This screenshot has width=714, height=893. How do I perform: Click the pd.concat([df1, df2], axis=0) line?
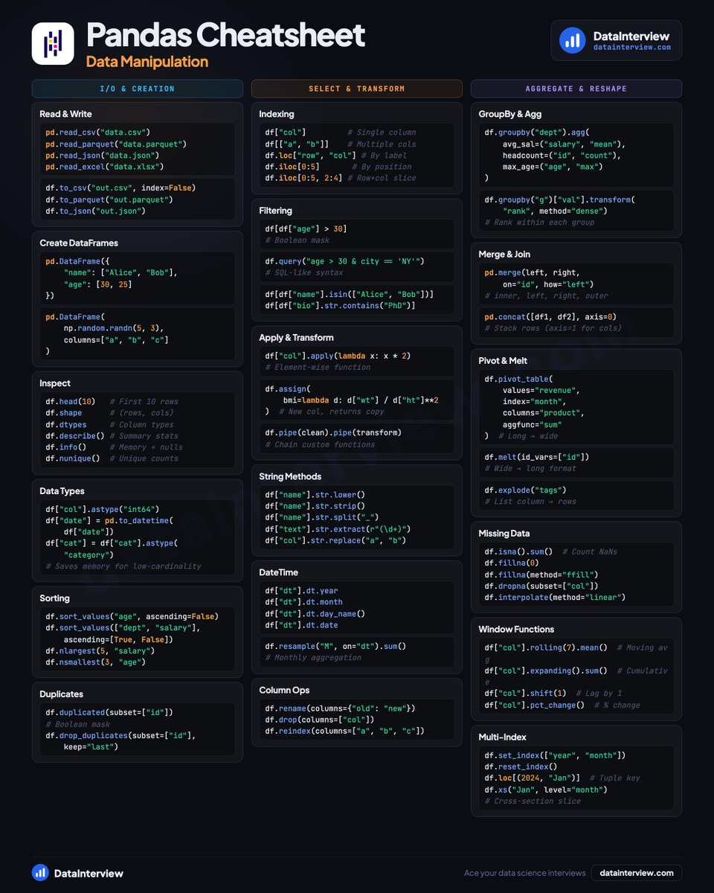click(550, 316)
